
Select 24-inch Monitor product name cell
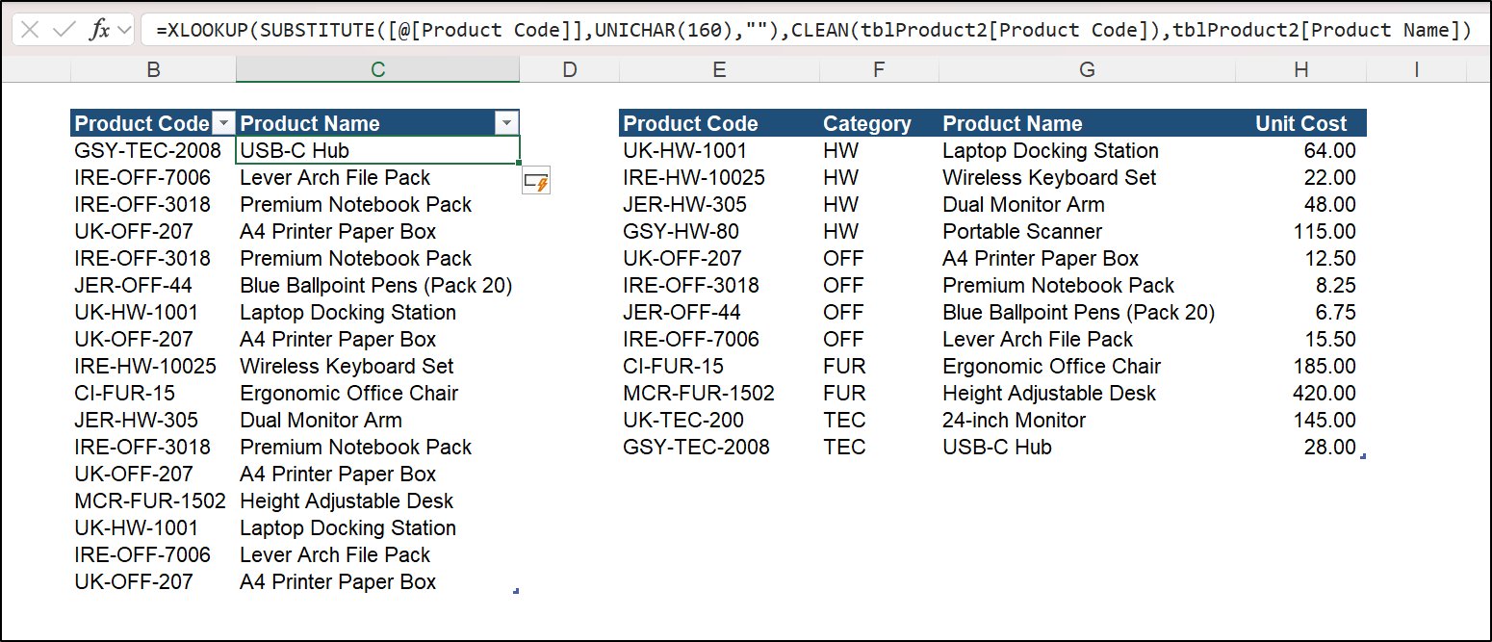tap(1087, 420)
